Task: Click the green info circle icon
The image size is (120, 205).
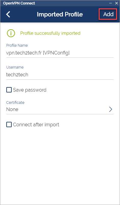Action: (x=11, y=33)
